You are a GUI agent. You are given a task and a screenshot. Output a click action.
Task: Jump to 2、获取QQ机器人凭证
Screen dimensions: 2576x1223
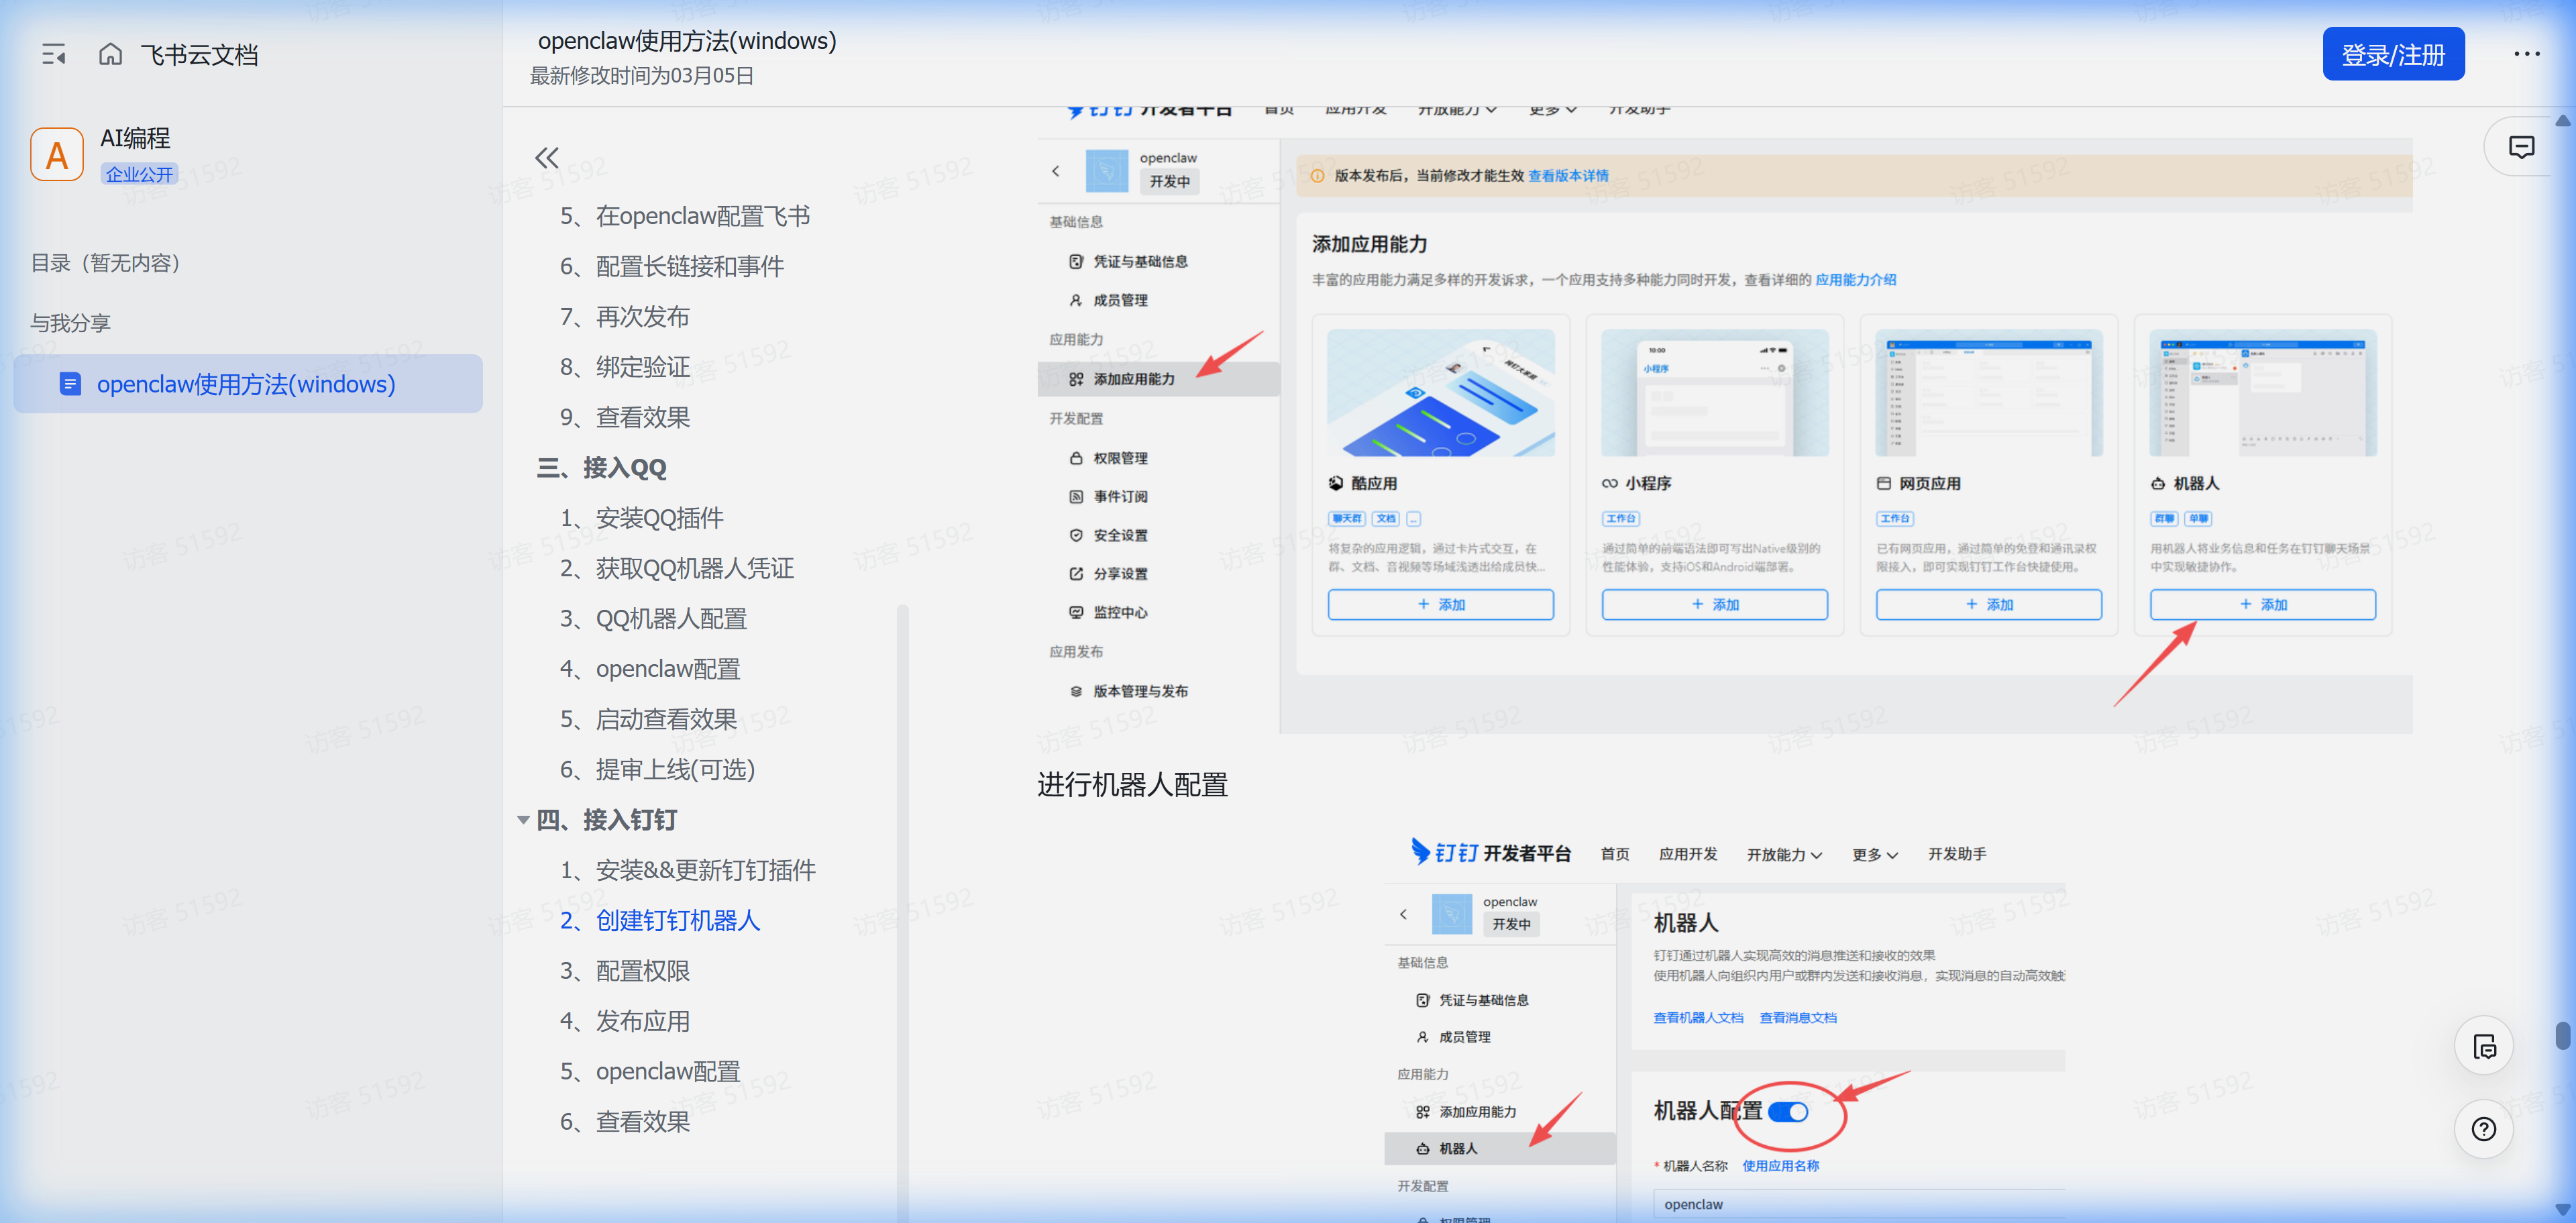point(677,568)
